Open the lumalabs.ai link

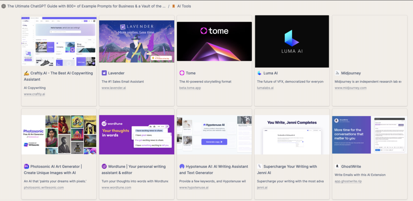point(265,88)
